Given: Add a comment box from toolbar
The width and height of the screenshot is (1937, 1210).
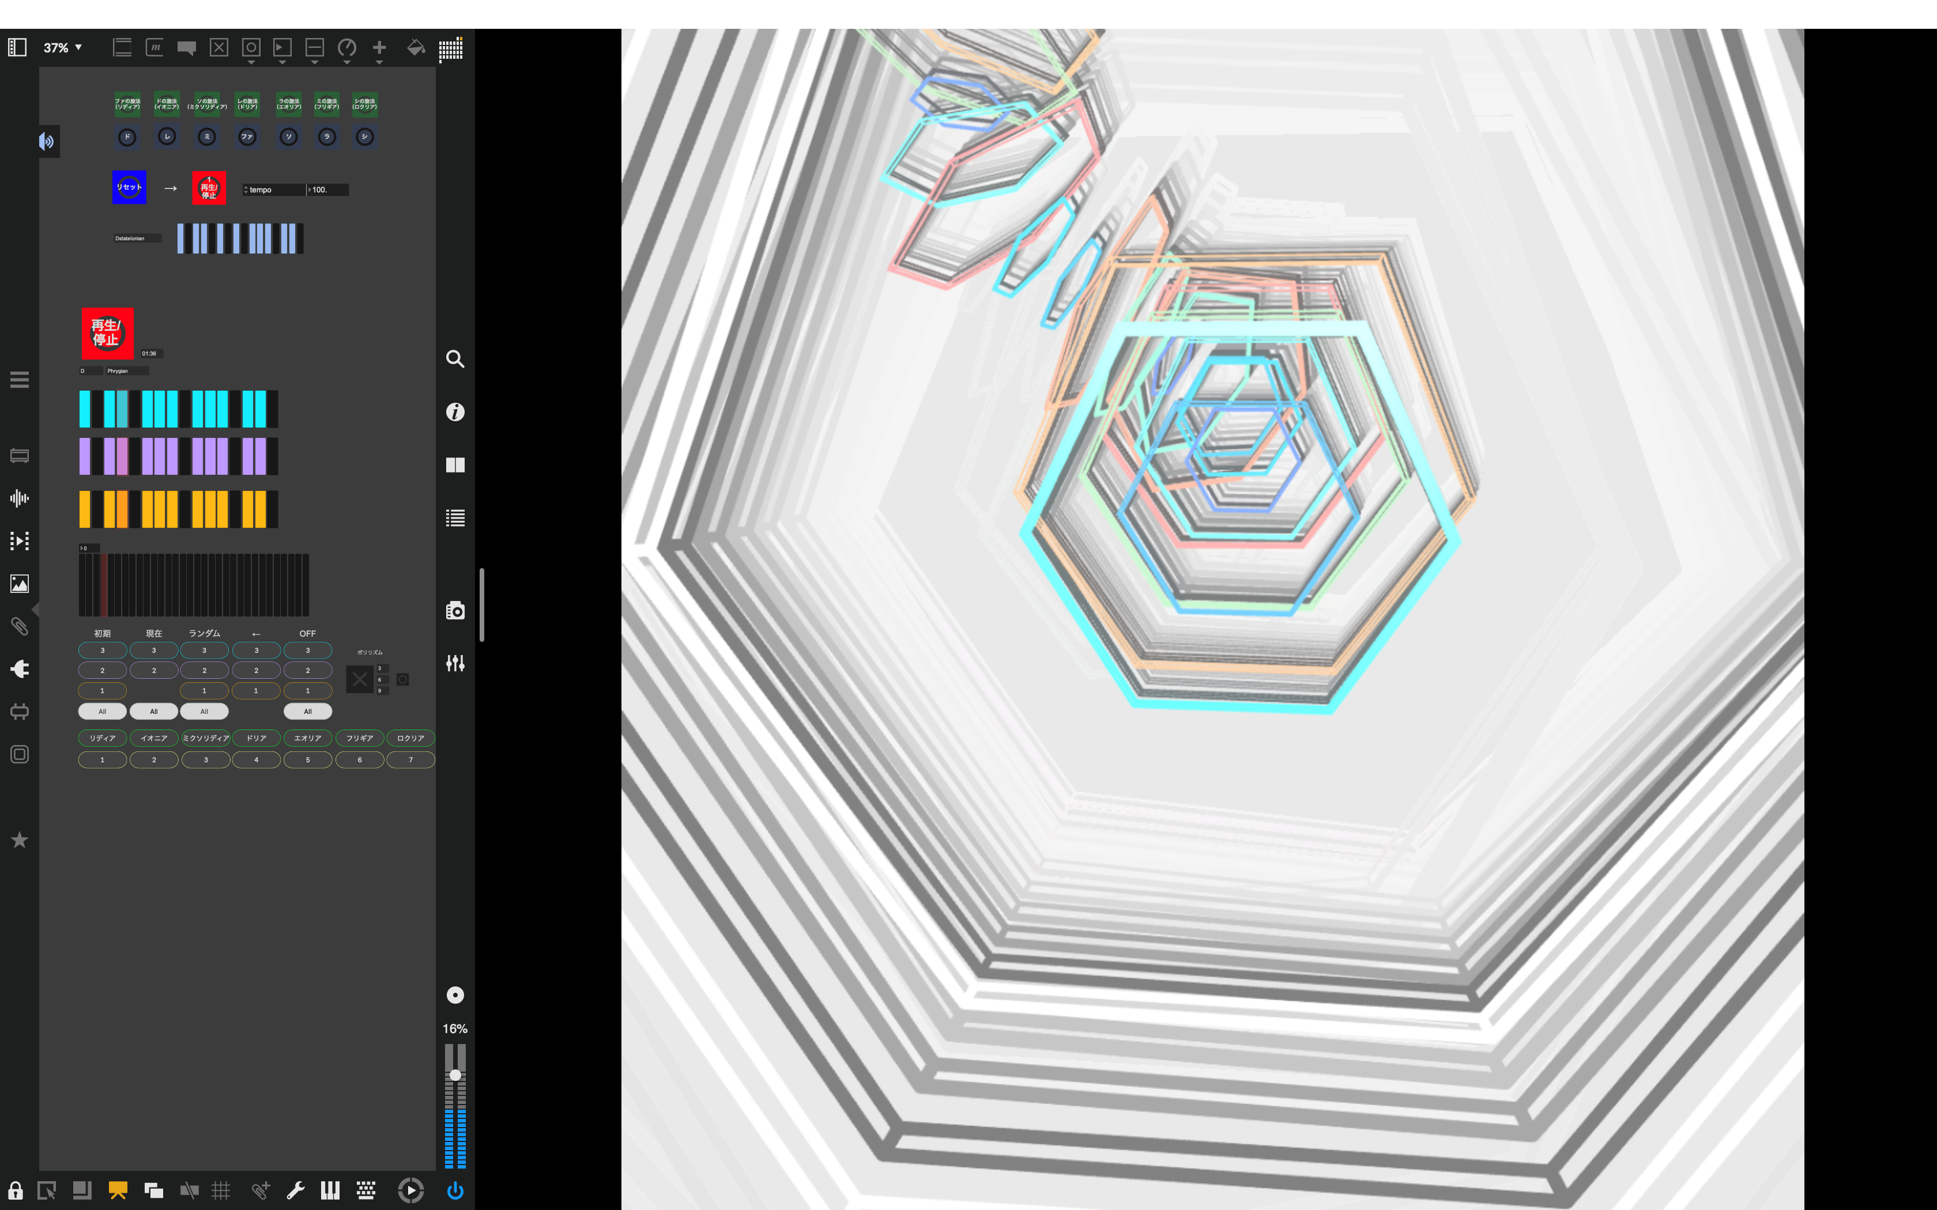Looking at the screenshot, I should [187, 48].
